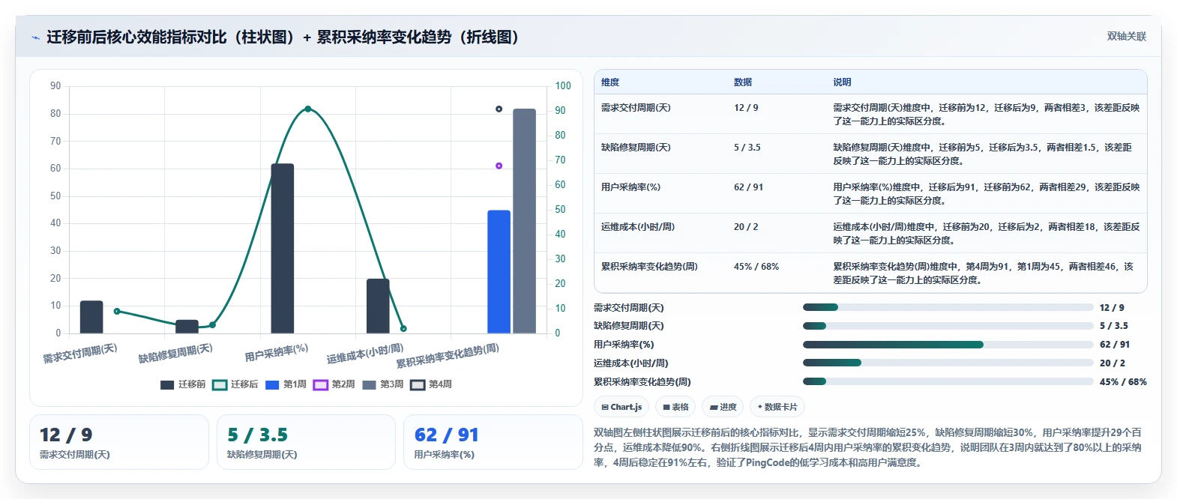The image size is (1177, 499).
Task: Click the 缺陷修复周期(天) progress bar
Action: tap(948, 326)
